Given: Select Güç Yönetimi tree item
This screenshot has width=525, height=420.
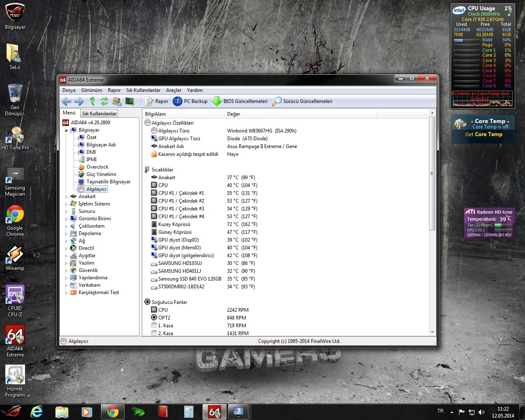Looking at the screenshot, I should click(x=101, y=174).
